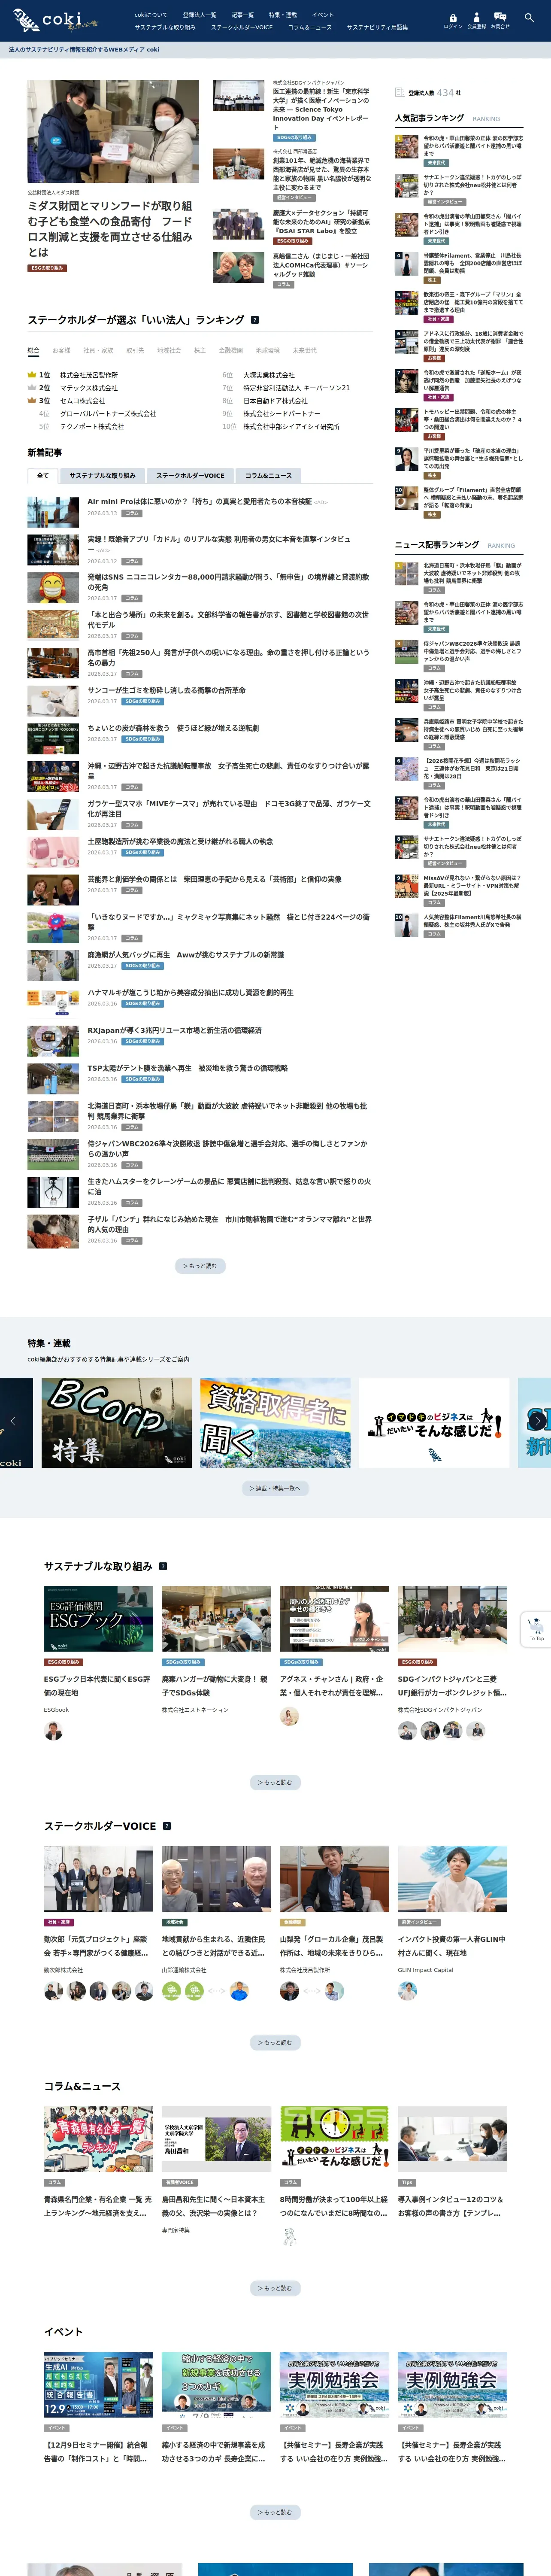The image size is (551, 2576).
Task: Open 特集・連載 header menu item
Action: pos(283,15)
